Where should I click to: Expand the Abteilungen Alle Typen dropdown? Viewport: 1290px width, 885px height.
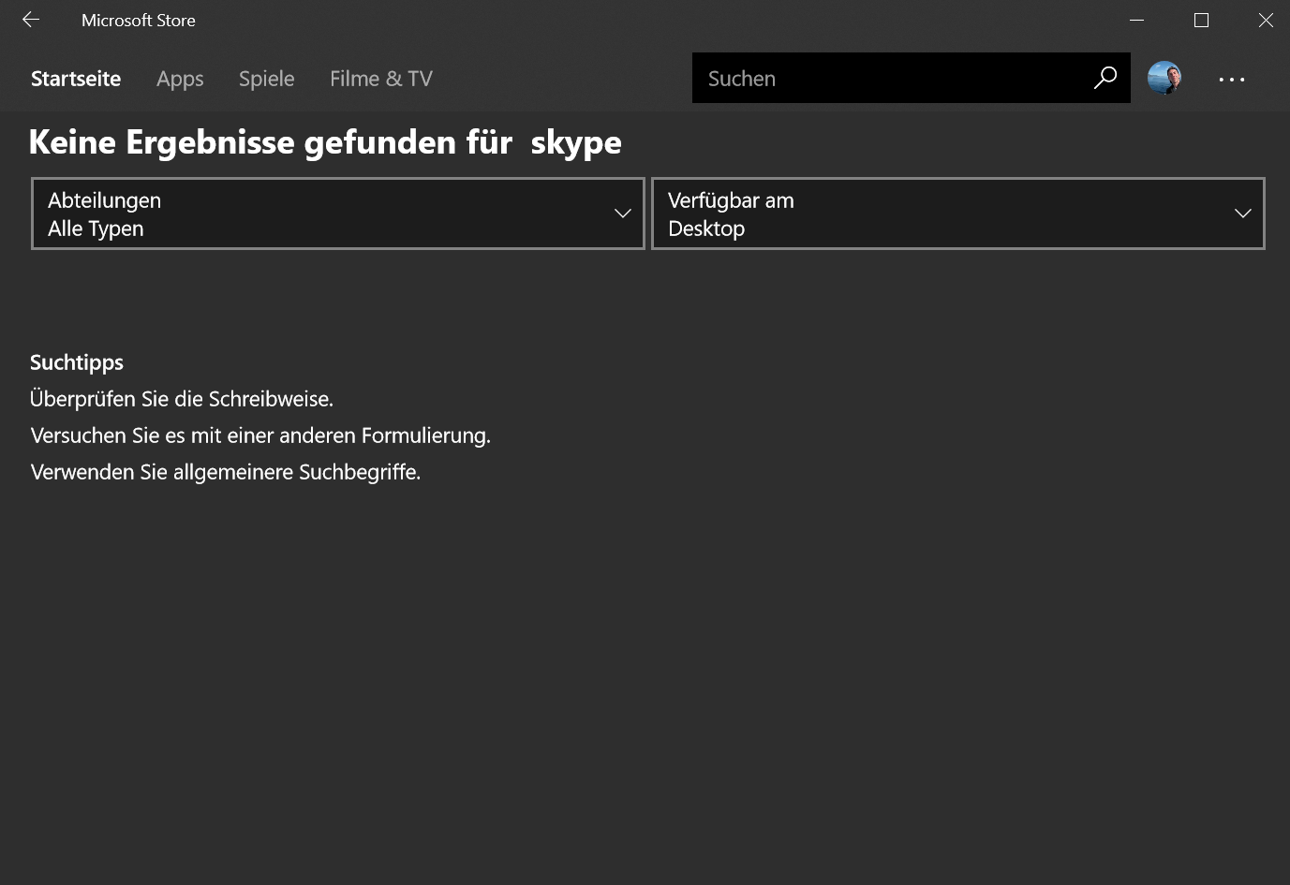point(338,214)
